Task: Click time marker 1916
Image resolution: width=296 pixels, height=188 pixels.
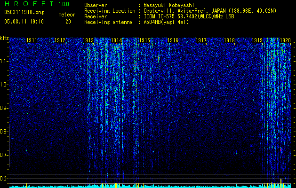Action: pyautogui.click(x=173, y=40)
